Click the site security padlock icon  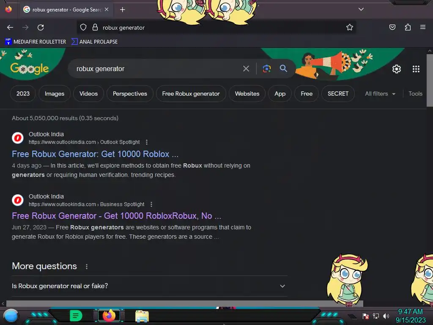95,28
